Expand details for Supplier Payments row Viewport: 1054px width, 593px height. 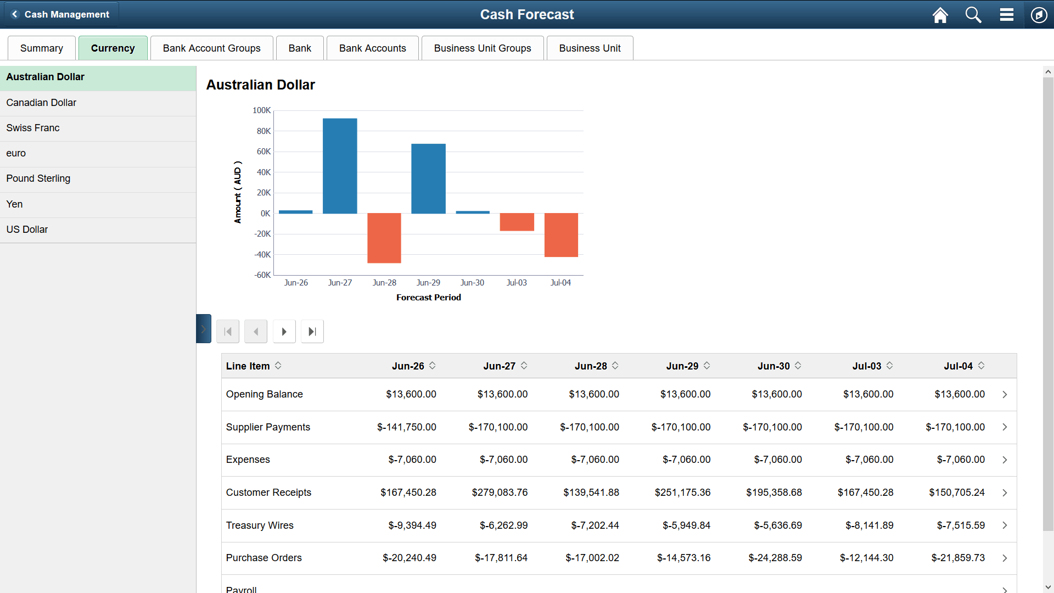tap(1005, 427)
